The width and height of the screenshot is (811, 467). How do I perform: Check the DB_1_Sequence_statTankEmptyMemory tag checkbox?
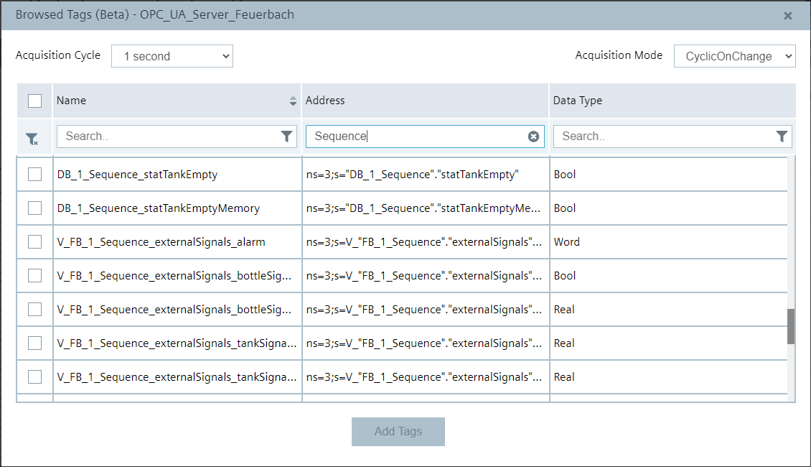(x=34, y=208)
